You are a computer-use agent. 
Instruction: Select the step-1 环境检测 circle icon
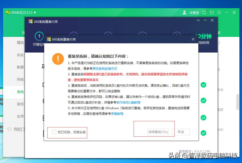click(39, 36)
